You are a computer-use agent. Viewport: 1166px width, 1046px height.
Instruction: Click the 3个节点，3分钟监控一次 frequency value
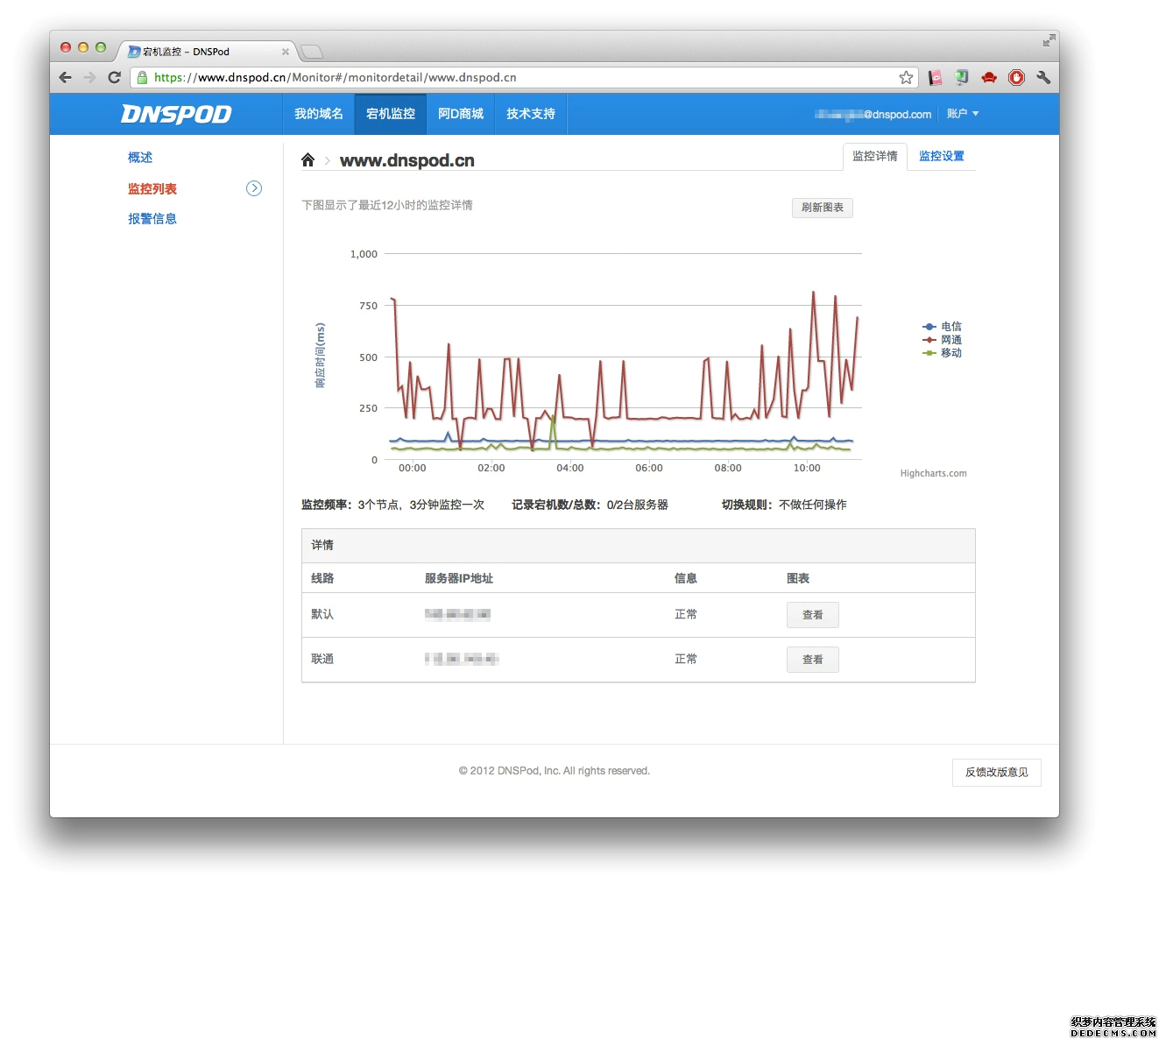tap(421, 505)
